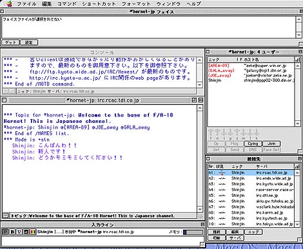303x249 pixels.
Task: Click the Msg button
Action: [235, 143]
